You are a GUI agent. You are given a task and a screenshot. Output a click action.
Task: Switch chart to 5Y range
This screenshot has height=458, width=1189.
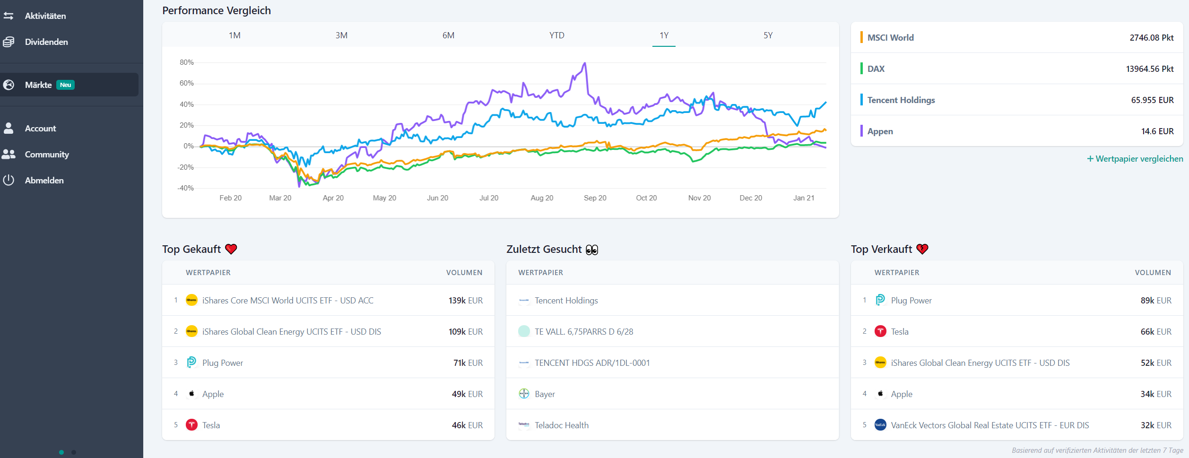(768, 35)
